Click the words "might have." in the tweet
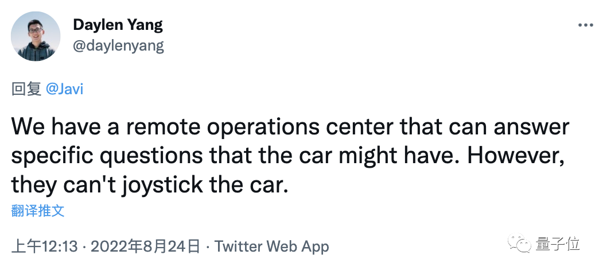 point(402,156)
